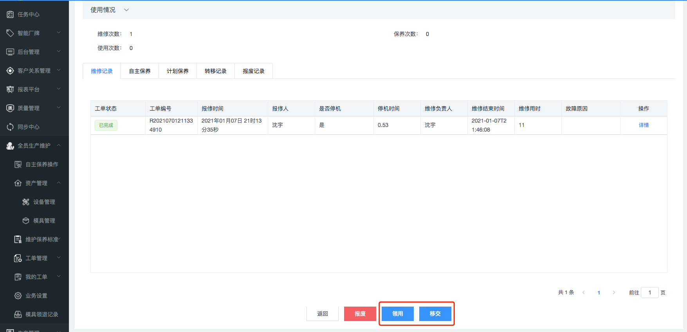
Task: Click the 业务设置 gear icon
Action: pos(18,296)
